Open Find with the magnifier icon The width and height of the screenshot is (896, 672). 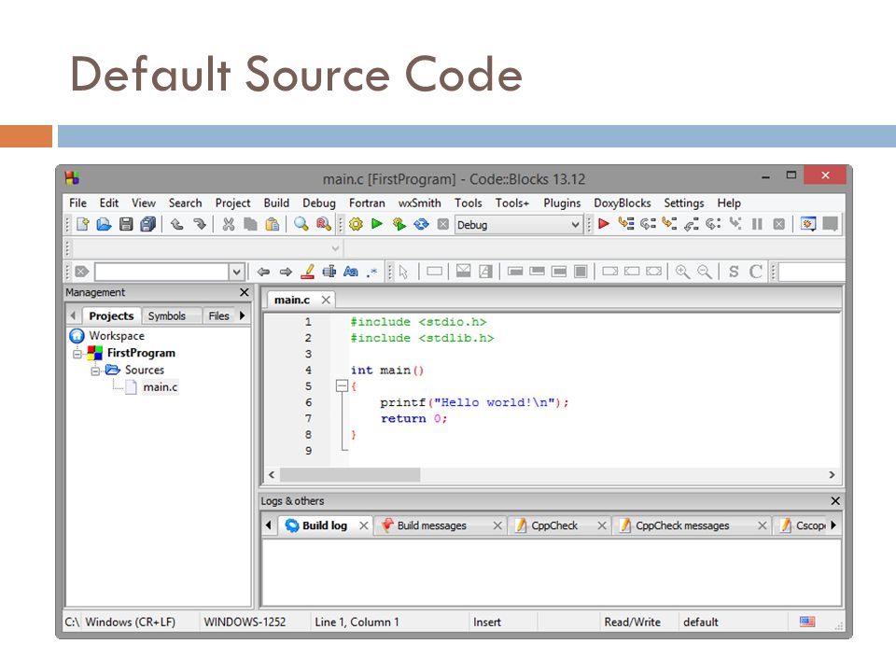301,225
